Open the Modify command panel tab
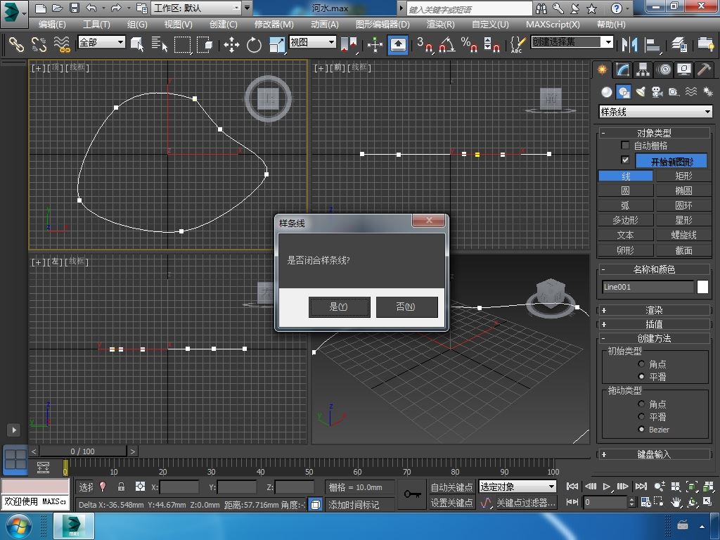 622,70
